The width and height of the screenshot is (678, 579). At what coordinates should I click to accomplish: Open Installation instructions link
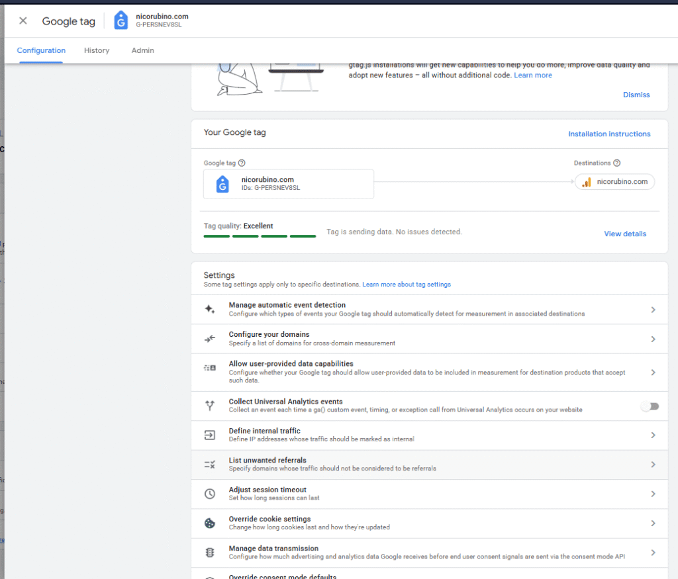tap(609, 134)
